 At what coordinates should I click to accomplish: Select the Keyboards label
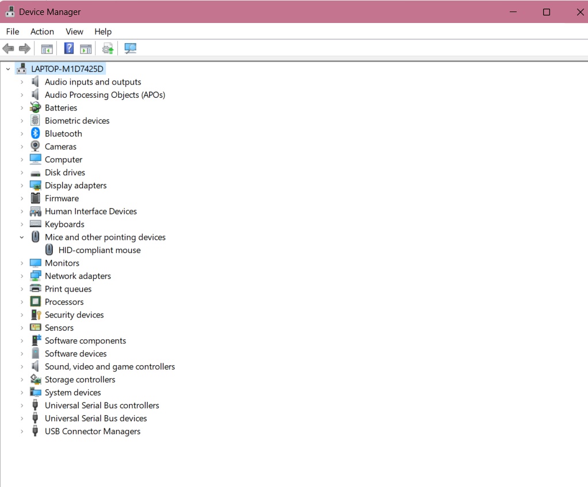pos(64,224)
